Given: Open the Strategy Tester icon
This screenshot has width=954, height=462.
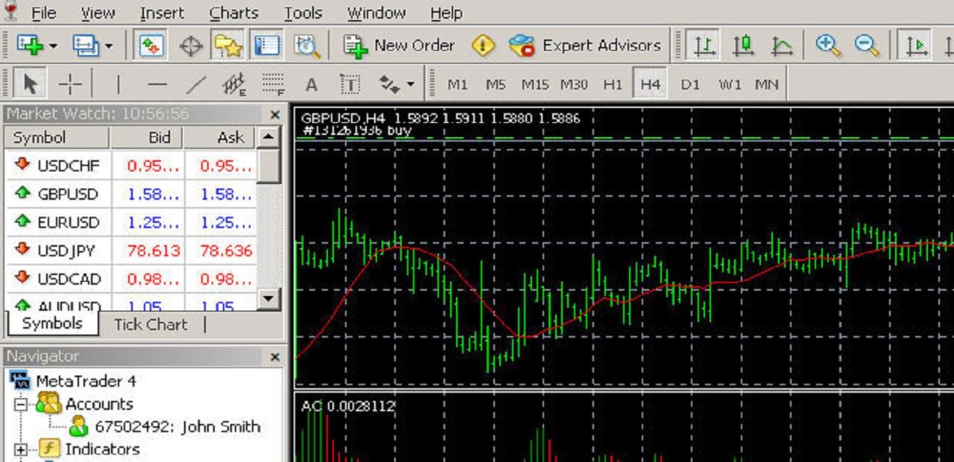Looking at the screenshot, I should [x=306, y=45].
